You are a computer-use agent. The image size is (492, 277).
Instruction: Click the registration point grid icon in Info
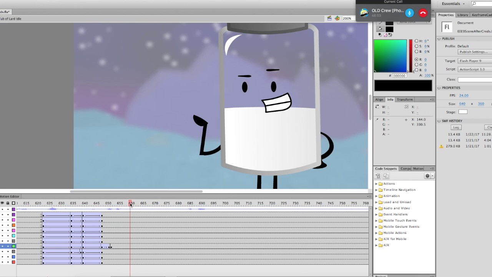tap(407, 107)
